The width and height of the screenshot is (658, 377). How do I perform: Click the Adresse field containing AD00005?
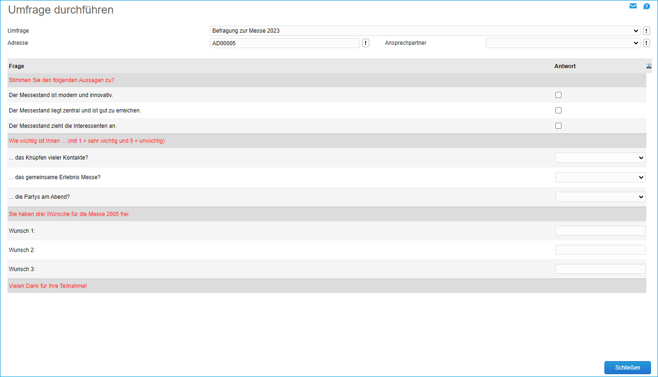tap(284, 43)
